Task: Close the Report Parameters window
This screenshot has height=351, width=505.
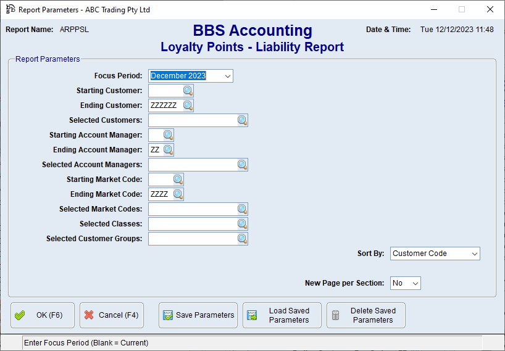Action: [490, 9]
